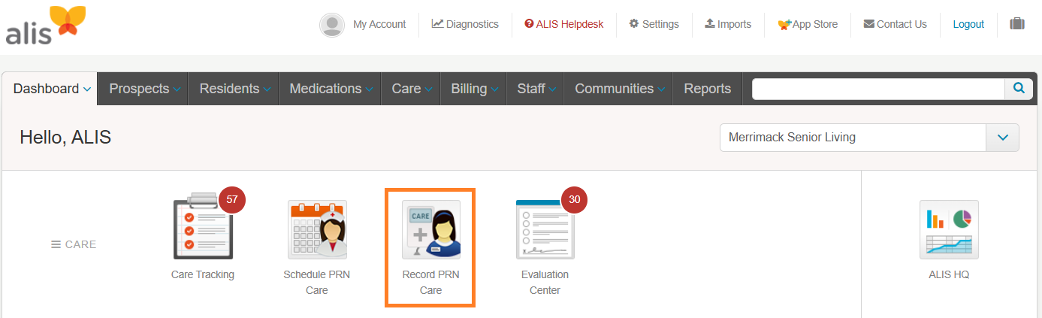Open the ALIS HQ charts icon
The width and height of the screenshot is (1042, 318).
point(949,229)
